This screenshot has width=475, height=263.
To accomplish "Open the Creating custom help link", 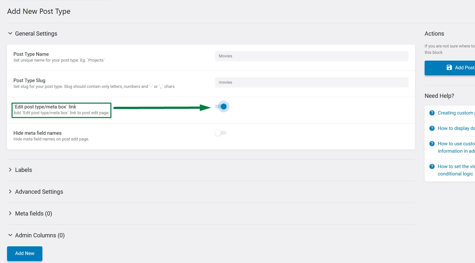I will click(456, 113).
